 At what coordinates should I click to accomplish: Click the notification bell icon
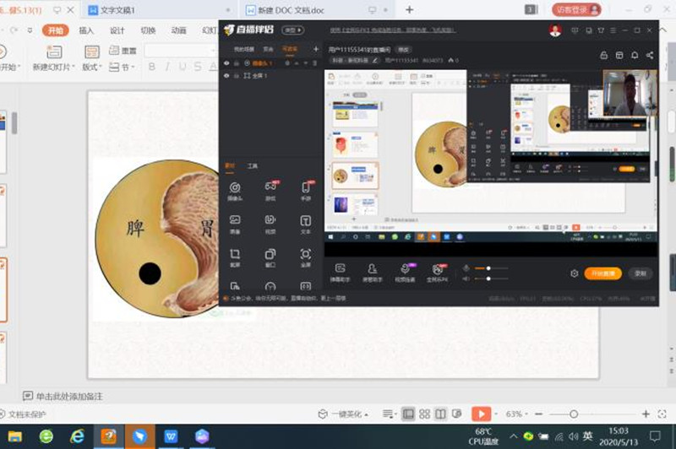(634, 55)
